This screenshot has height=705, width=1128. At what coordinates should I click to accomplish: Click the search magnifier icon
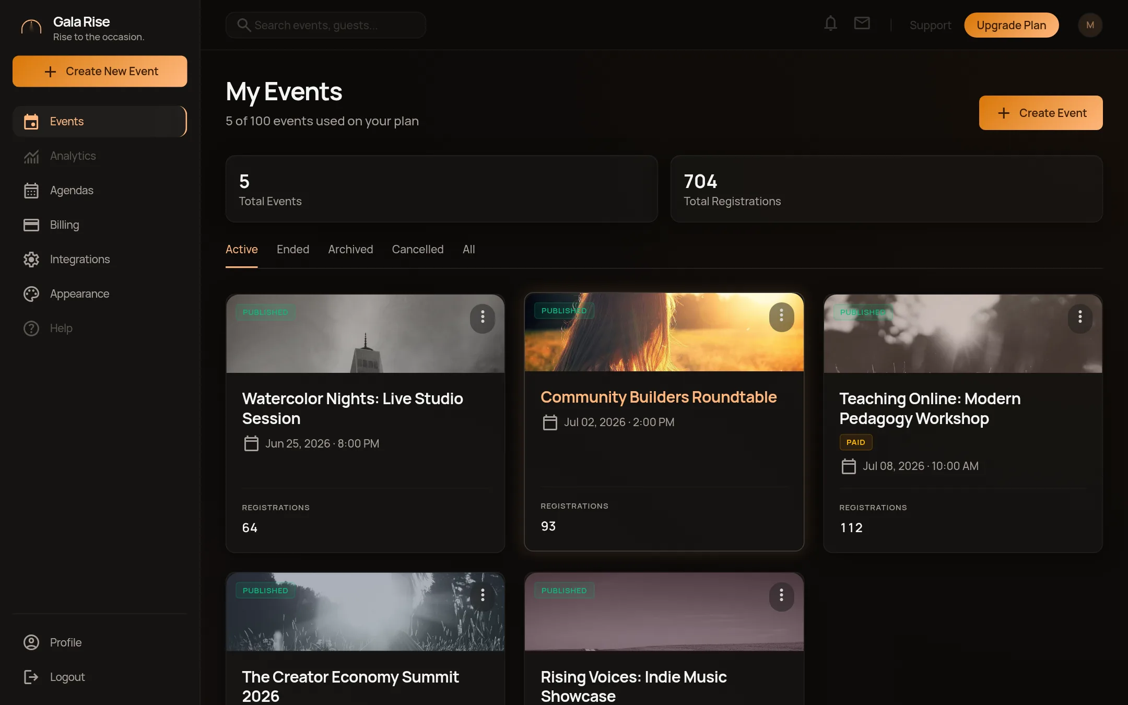click(x=244, y=25)
